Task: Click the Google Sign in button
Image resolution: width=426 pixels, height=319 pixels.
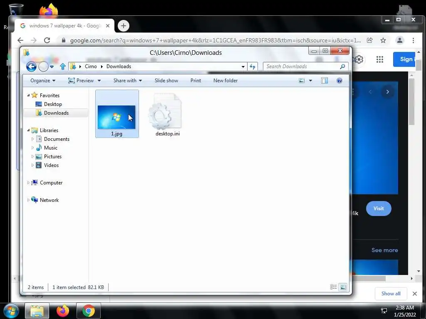Action: pos(404,59)
